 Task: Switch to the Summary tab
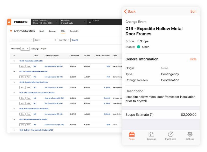(x=53, y=31)
